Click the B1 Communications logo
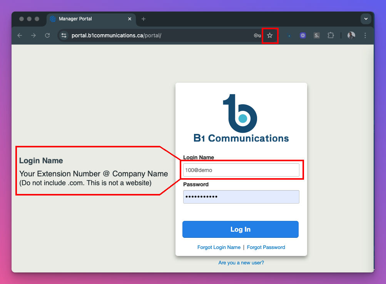This screenshot has height=284, width=386. [x=241, y=119]
